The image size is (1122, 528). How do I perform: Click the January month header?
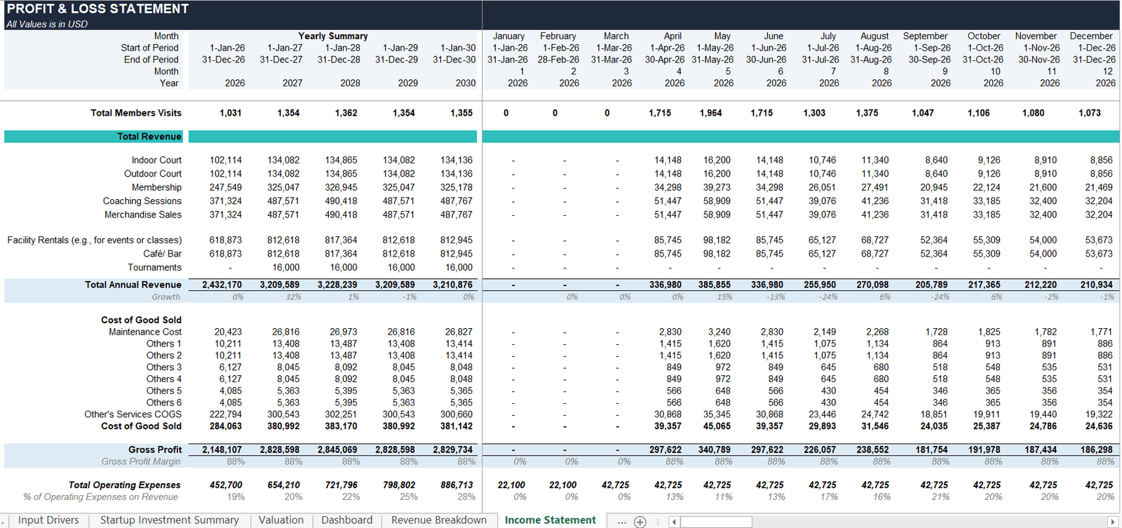509,36
